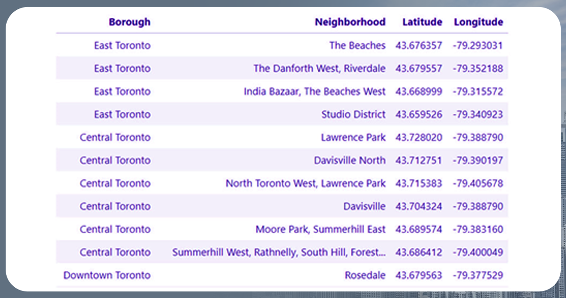Select latitude value 43.659526

click(419, 115)
